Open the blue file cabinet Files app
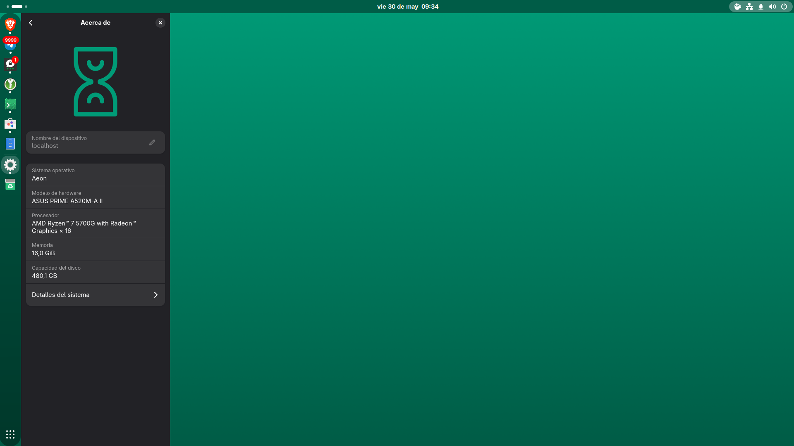Viewport: 794px width, 446px height. click(x=10, y=144)
